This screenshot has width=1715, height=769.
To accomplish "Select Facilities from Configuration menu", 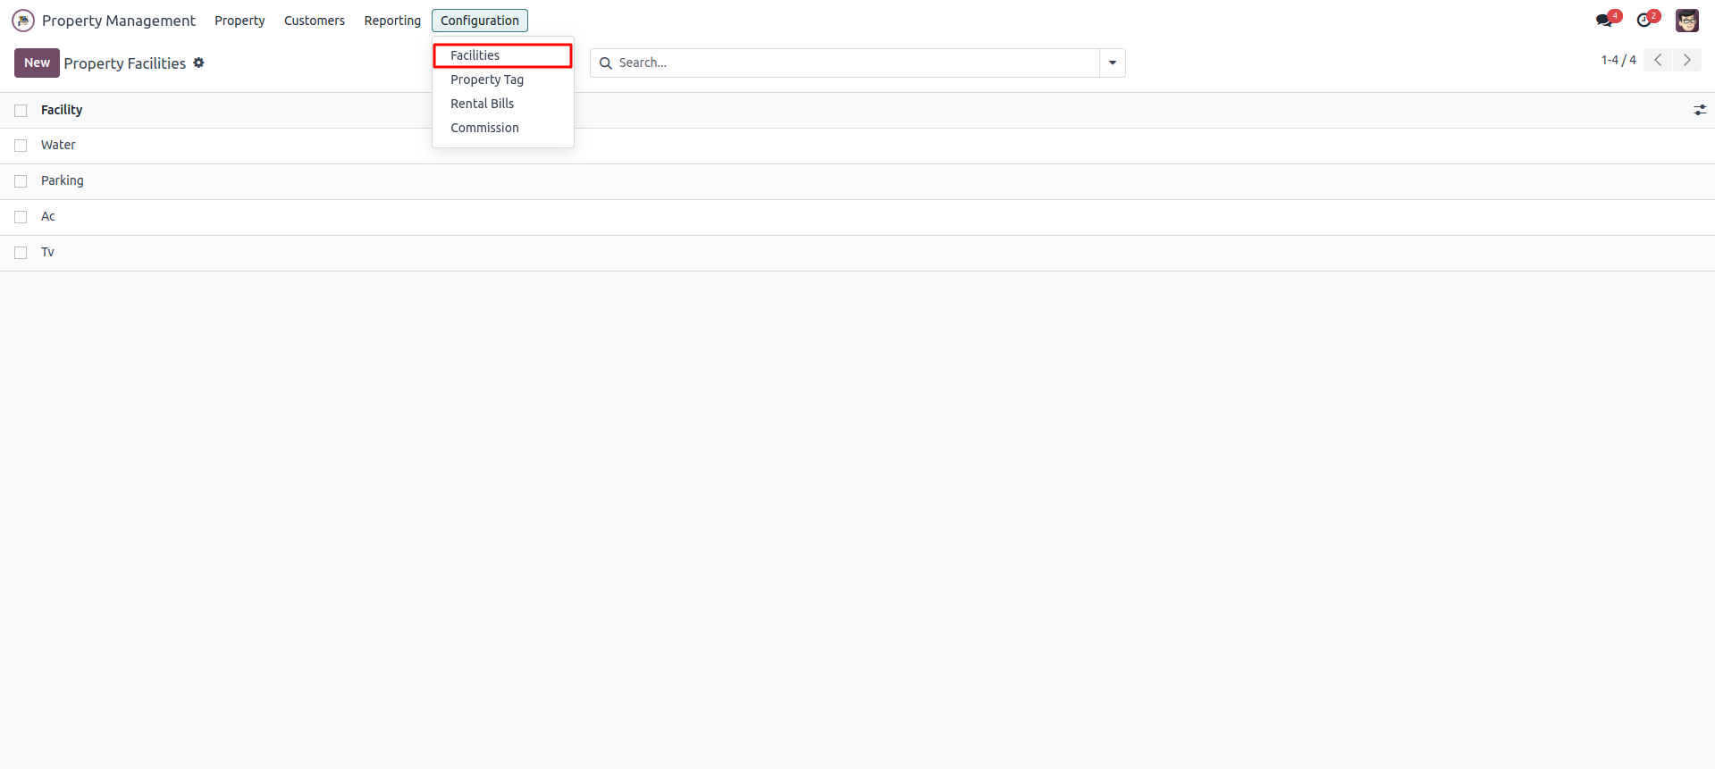I will [x=502, y=55].
